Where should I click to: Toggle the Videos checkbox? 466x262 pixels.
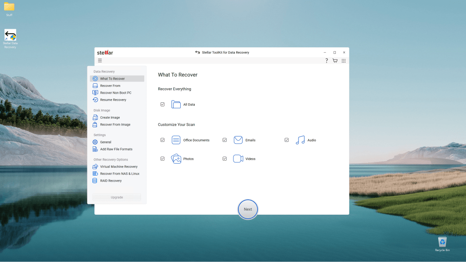(x=224, y=159)
